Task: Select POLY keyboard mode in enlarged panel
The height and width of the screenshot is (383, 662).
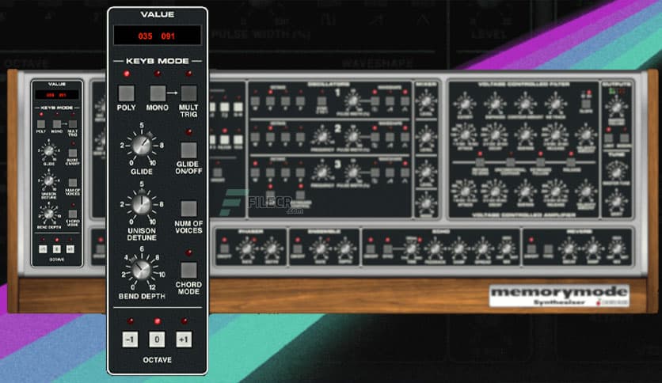Action: pos(126,93)
